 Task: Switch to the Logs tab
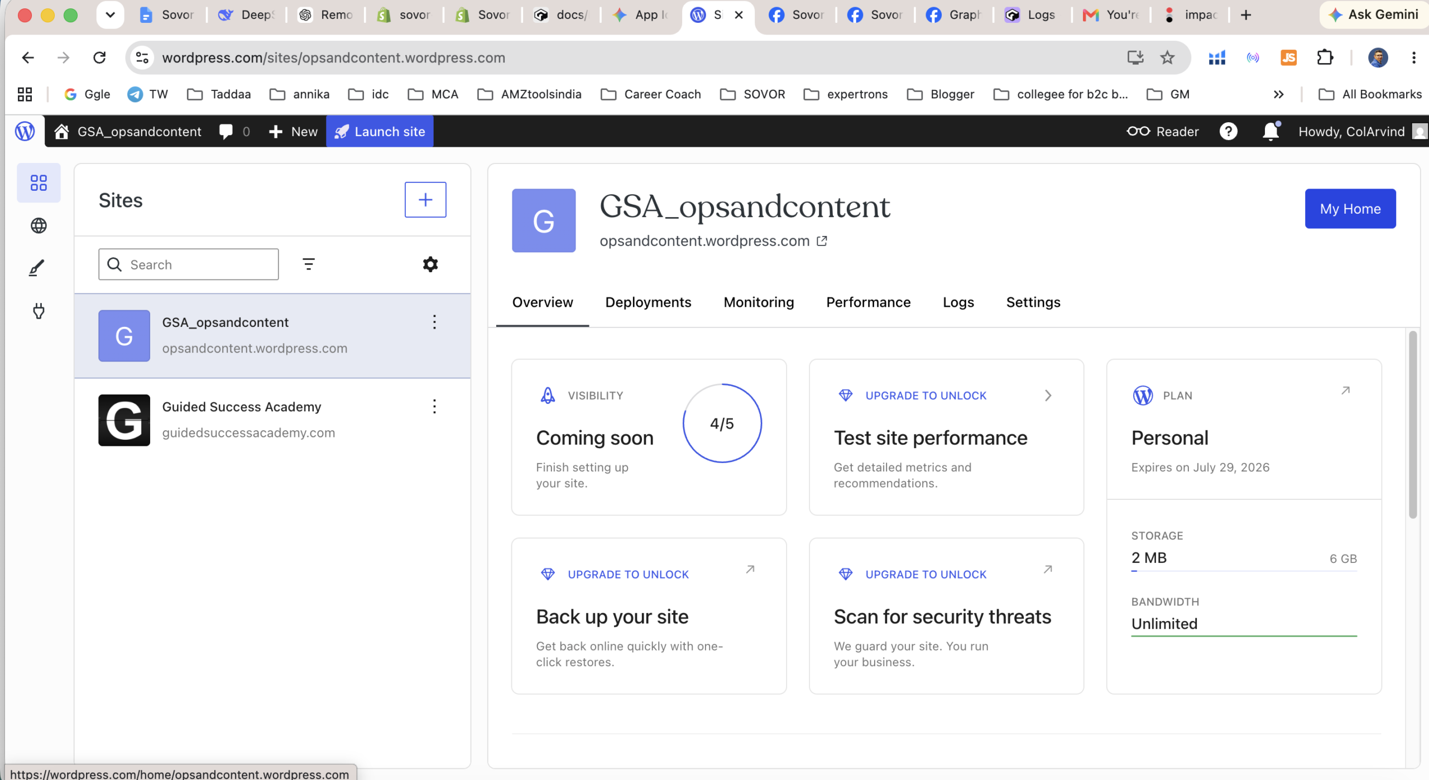(x=958, y=302)
